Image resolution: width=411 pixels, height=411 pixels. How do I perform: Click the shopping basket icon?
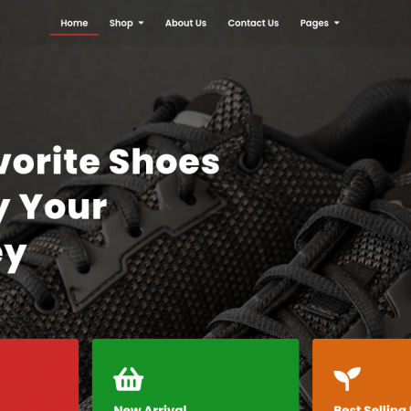128,379
